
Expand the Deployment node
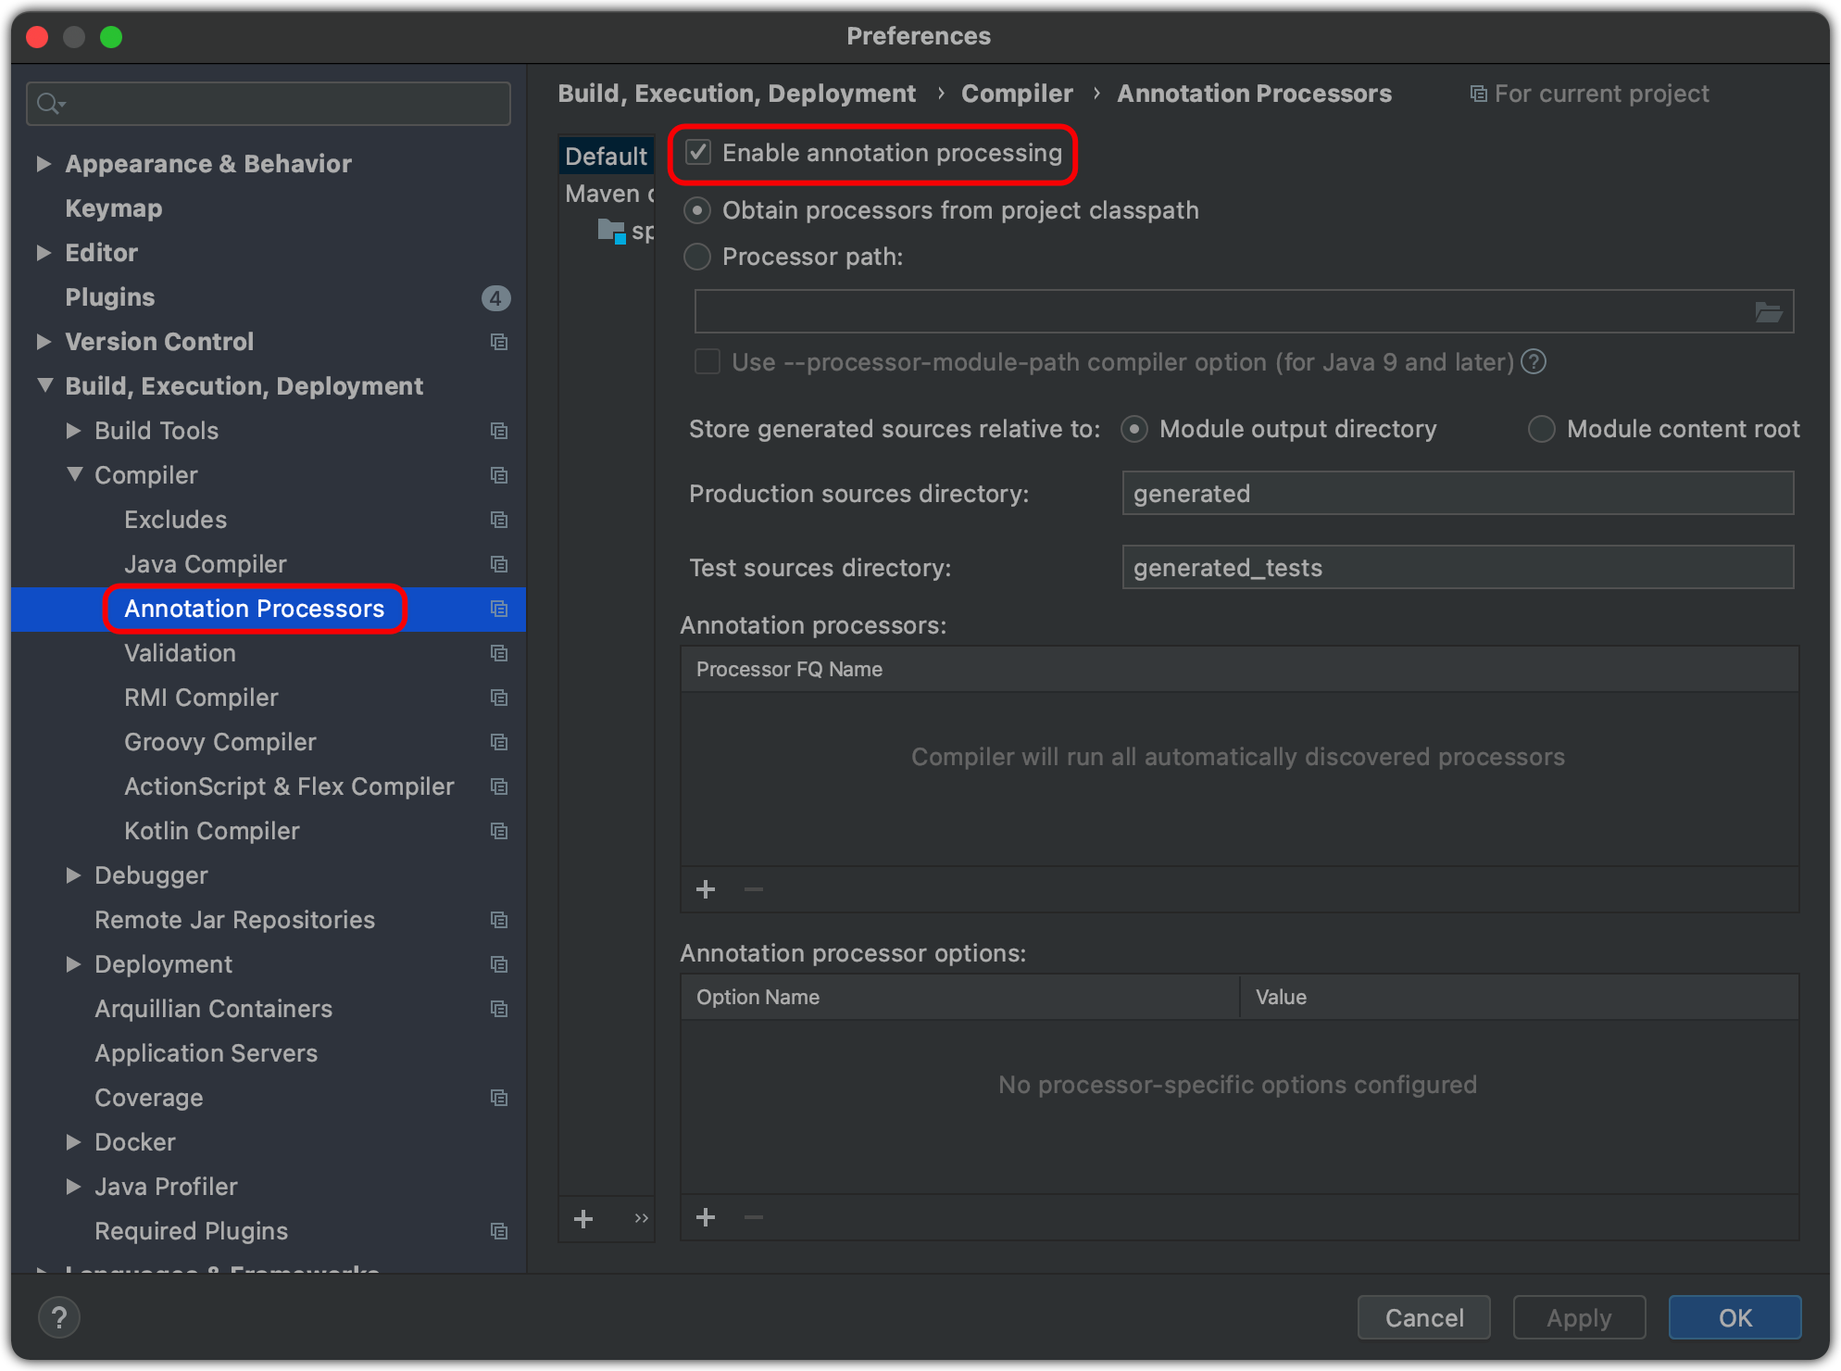coord(73,964)
